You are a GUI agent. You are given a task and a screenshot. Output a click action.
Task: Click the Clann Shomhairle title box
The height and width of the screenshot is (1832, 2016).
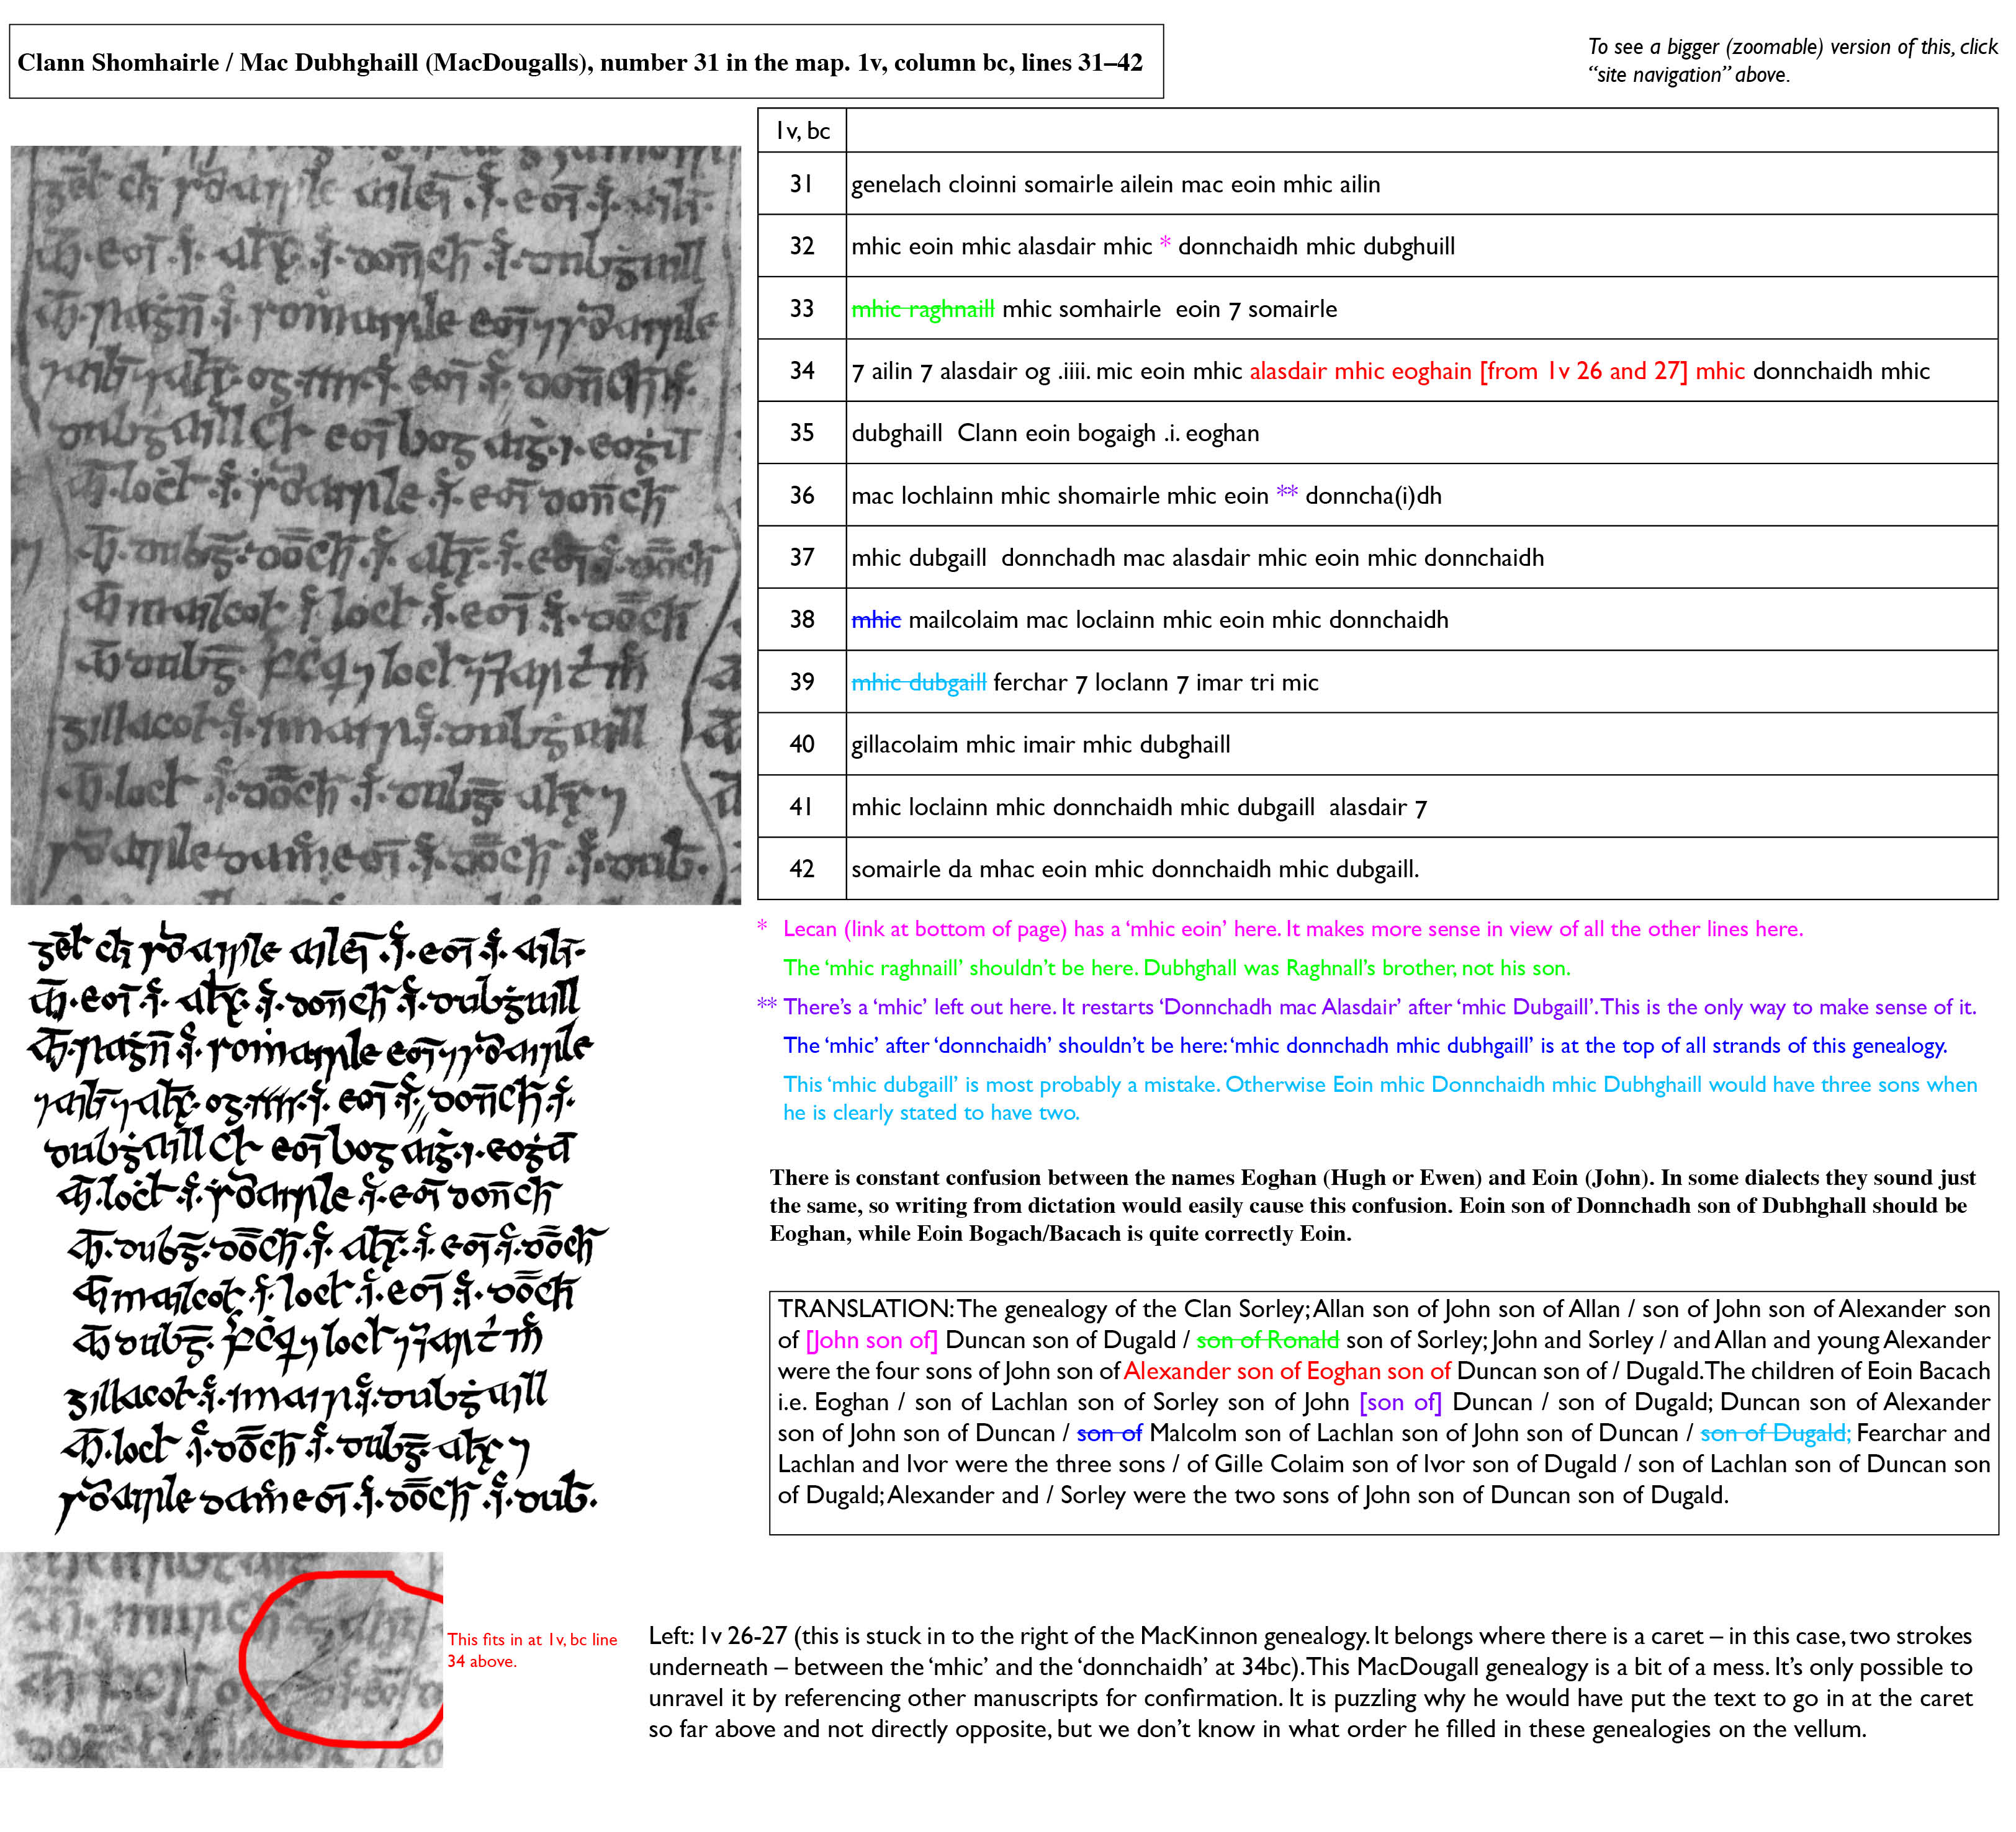(586, 62)
